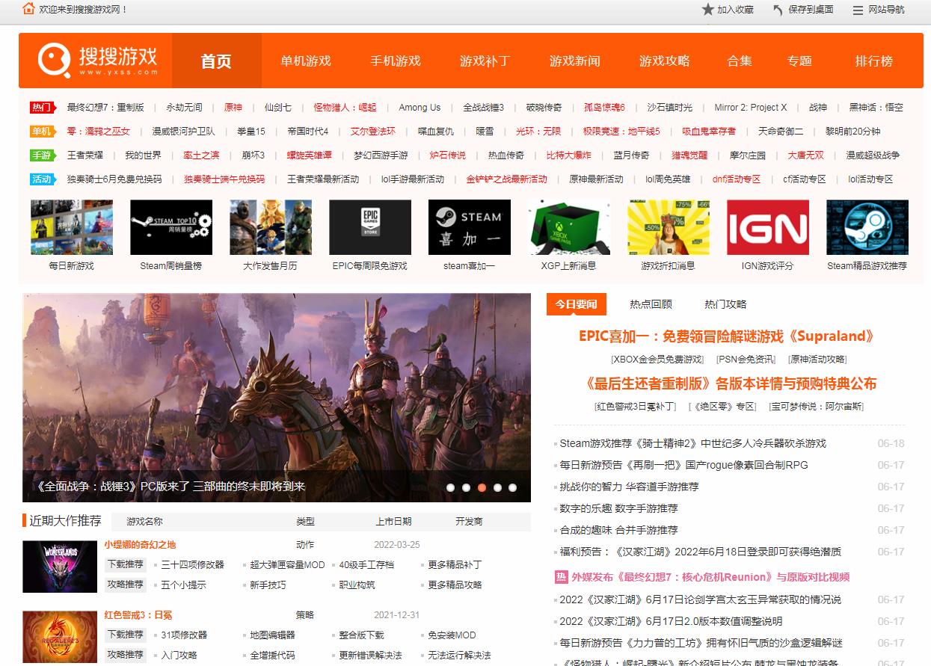This screenshot has width=931, height=666.
Task: Open 大作发售月历 image
Action: pos(271,227)
